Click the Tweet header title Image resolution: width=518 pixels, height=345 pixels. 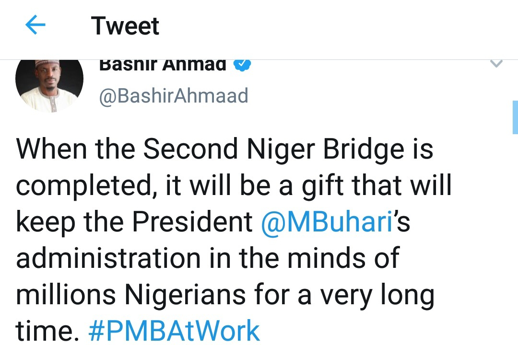(x=125, y=26)
